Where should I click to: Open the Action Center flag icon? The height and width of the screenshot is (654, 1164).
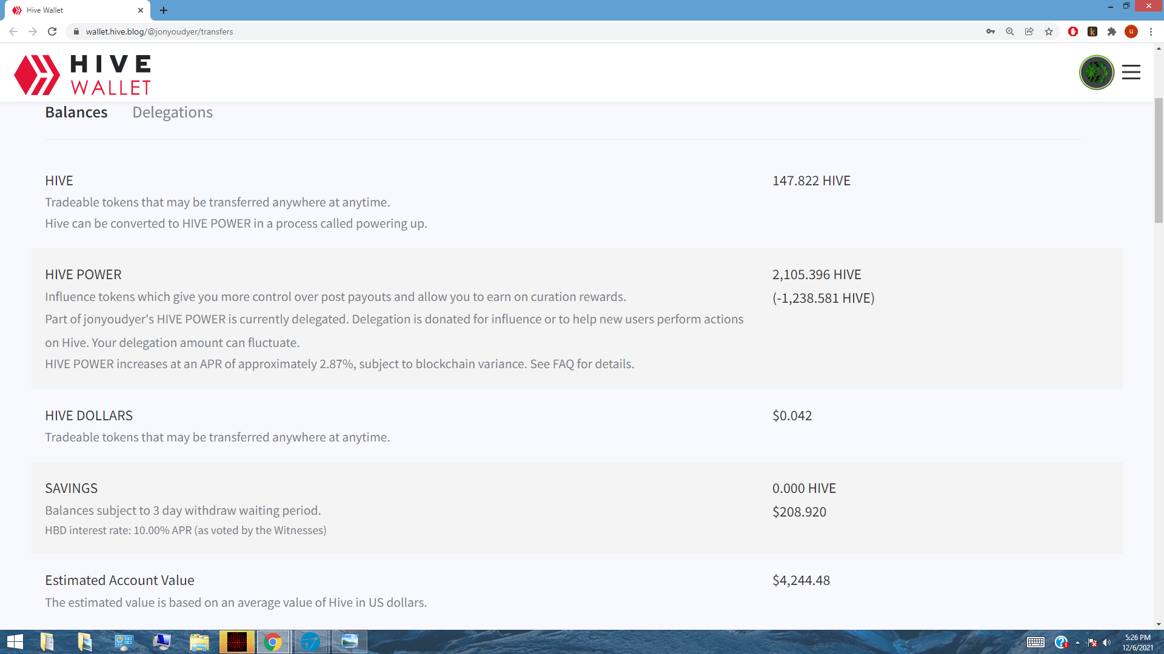coord(1092,642)
